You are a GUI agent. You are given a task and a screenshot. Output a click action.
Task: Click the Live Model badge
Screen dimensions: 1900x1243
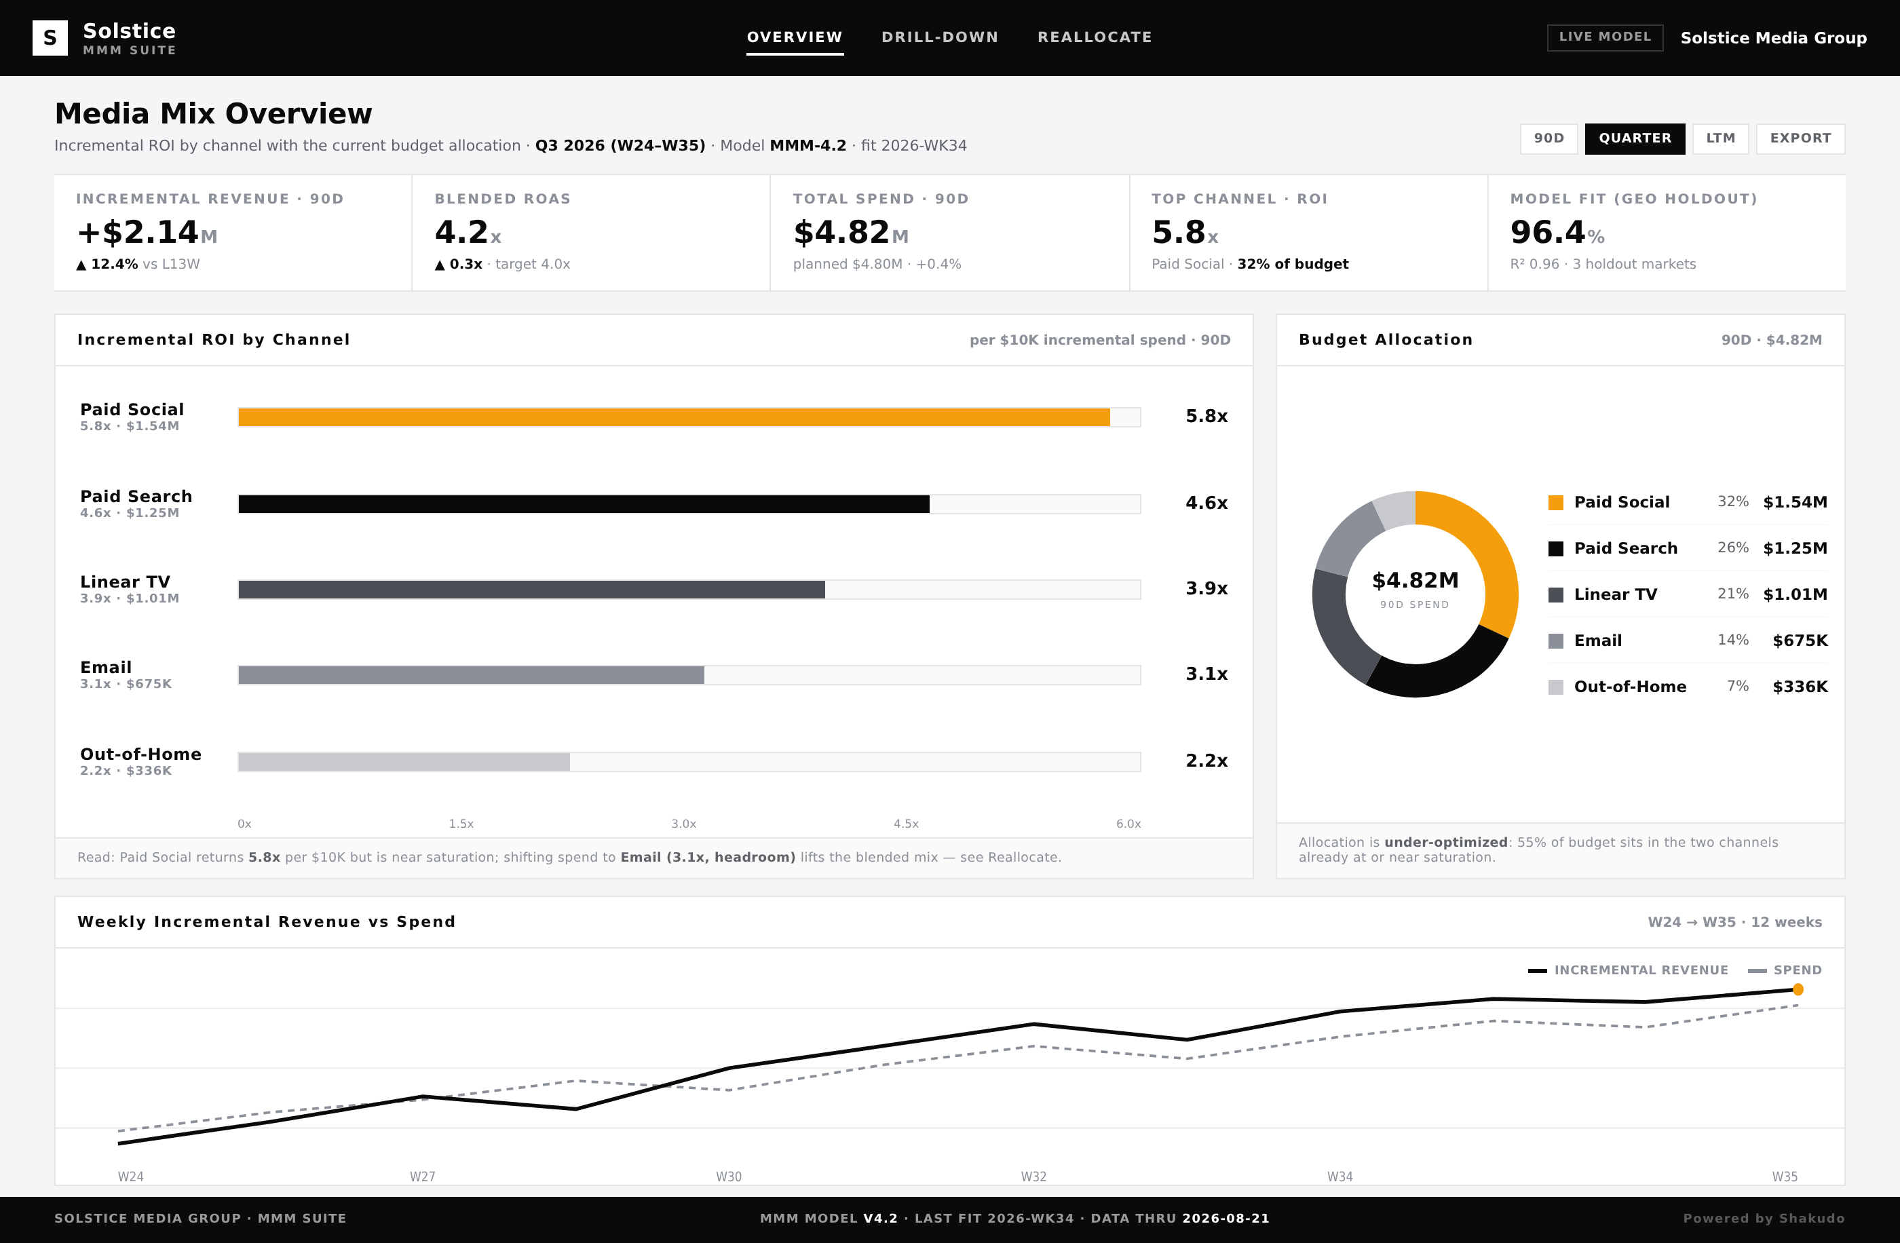coord(1605,37)
